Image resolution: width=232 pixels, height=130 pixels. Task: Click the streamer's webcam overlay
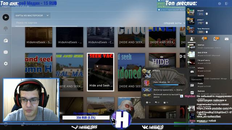click(x=31, y=100)
